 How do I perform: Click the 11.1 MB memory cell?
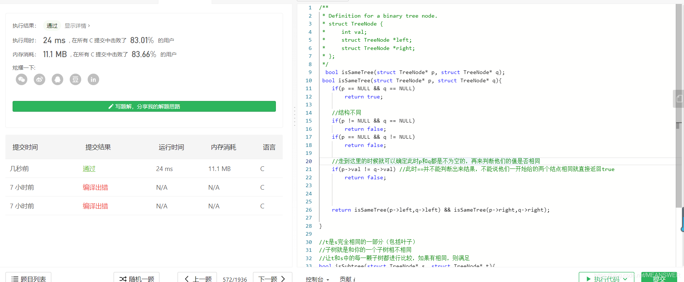point(219,169)
